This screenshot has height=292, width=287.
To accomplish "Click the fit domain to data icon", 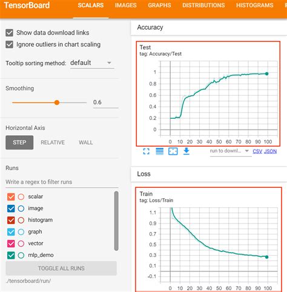I will [173, 151].
